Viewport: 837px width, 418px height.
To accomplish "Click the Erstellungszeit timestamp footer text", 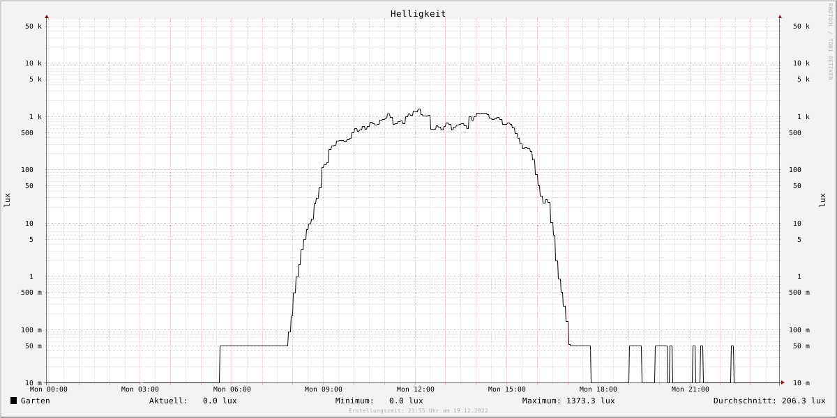I will 418,411.
